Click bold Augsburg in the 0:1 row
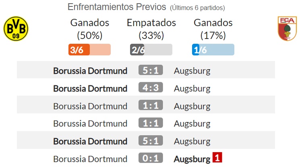The image size is (300, 167). coord(192,159)
